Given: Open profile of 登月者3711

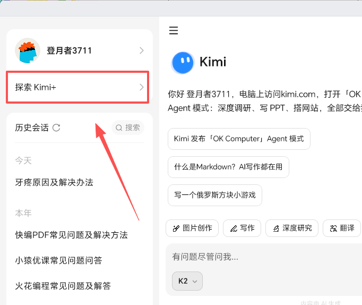Looking at the screenshot, I should (80, 50).
